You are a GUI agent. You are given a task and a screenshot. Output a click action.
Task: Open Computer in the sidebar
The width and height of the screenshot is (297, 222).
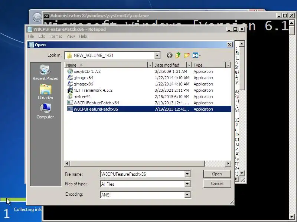pos(45,111)
